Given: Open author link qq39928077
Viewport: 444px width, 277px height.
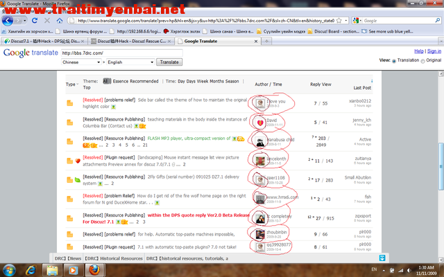Looking at the screenshot, I should (x=279, y=244).
